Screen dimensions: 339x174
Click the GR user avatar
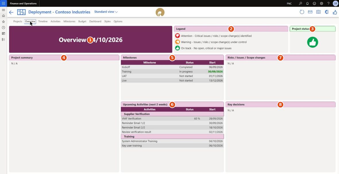pyautogui.click(x=335, y=3)
